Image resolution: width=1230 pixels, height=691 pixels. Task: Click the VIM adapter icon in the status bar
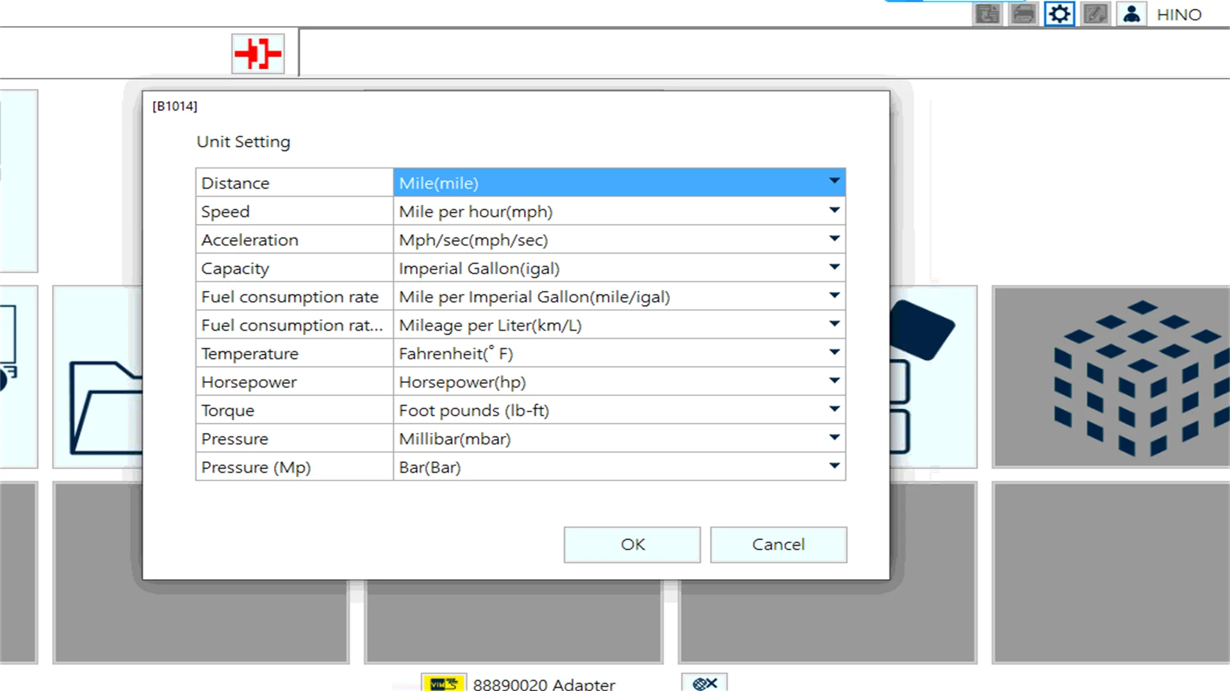pyautogui.click(x=443, y=683)
